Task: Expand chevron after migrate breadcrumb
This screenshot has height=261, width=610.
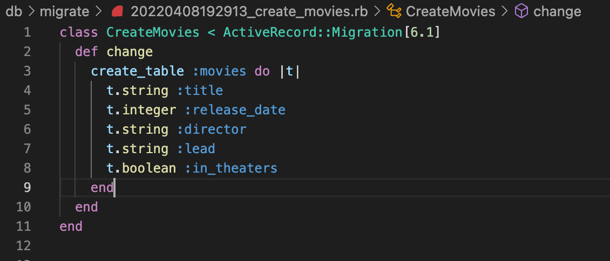Action: click(x=99, y=12)
